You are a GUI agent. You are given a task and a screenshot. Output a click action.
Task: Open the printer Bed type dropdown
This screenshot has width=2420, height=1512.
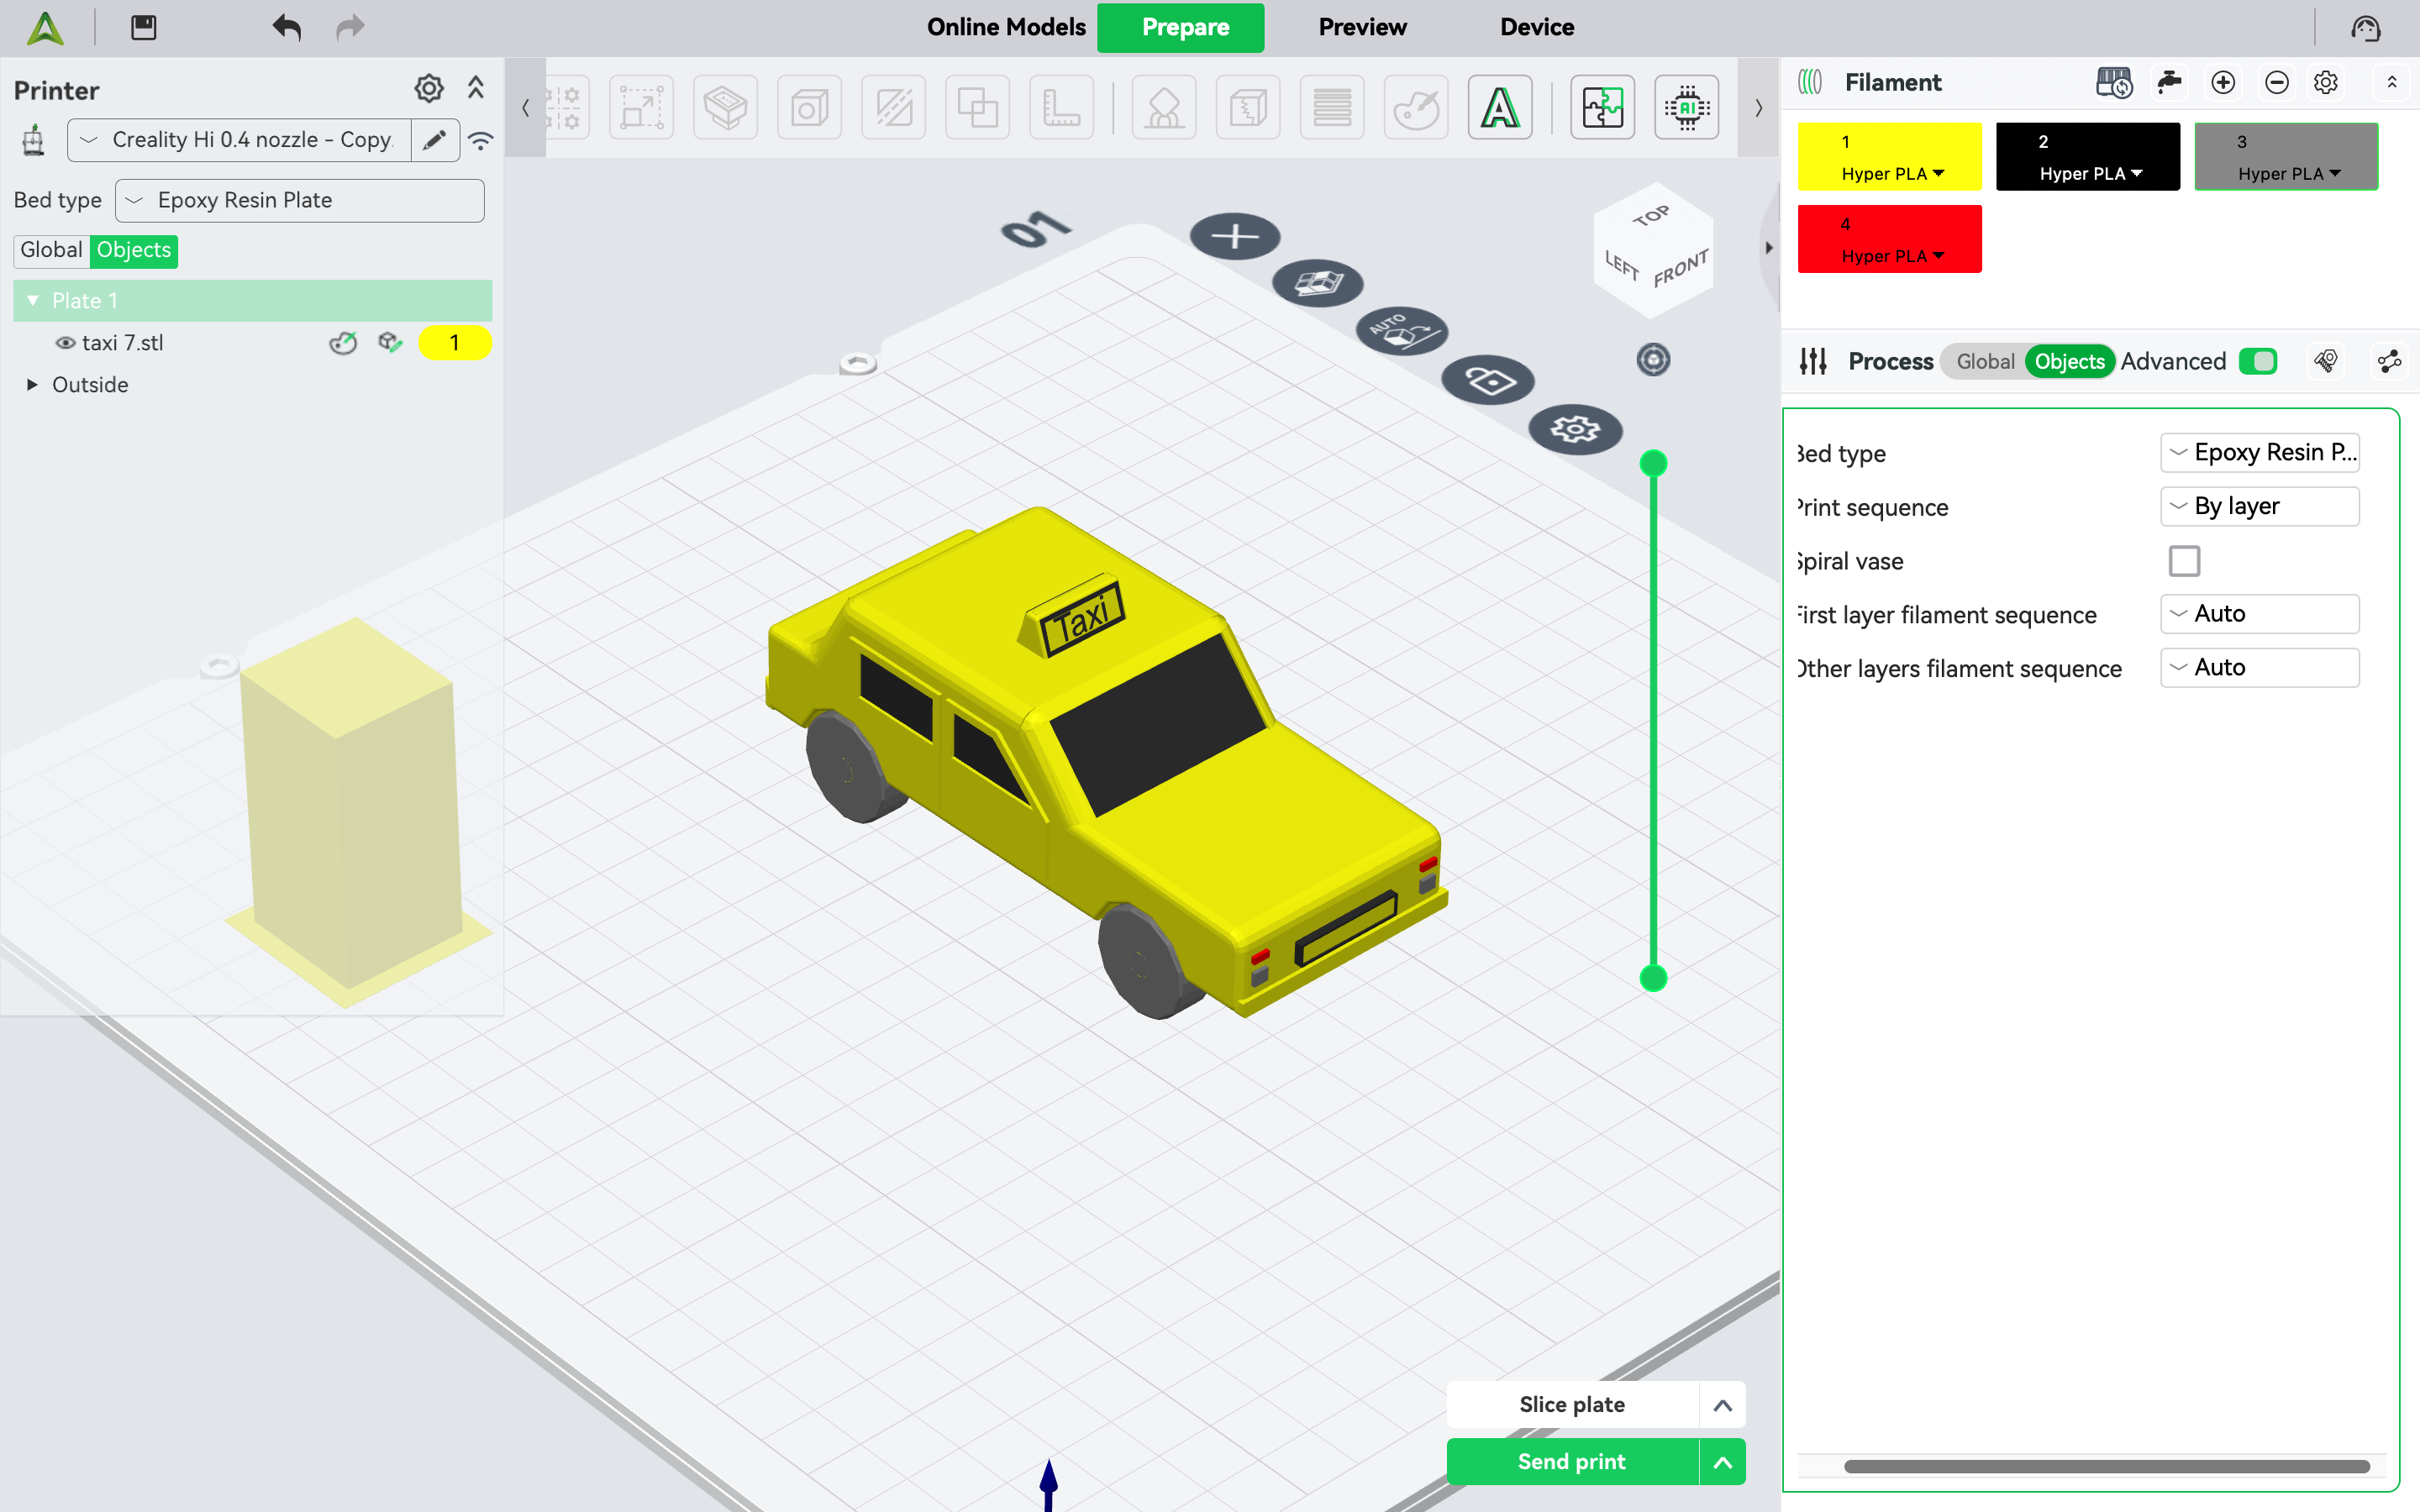[300, 200]
